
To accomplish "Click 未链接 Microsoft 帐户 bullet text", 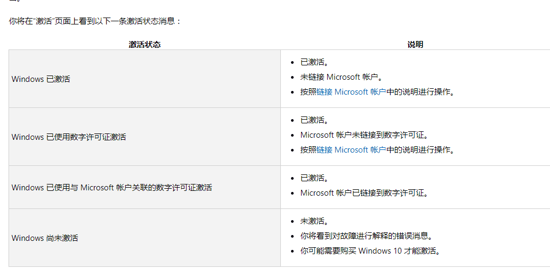I will click(x=342, y=77).
